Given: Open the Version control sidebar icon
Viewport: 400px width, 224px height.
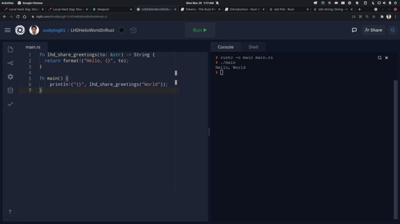Looking at the screenshot, I should (10, 63).
